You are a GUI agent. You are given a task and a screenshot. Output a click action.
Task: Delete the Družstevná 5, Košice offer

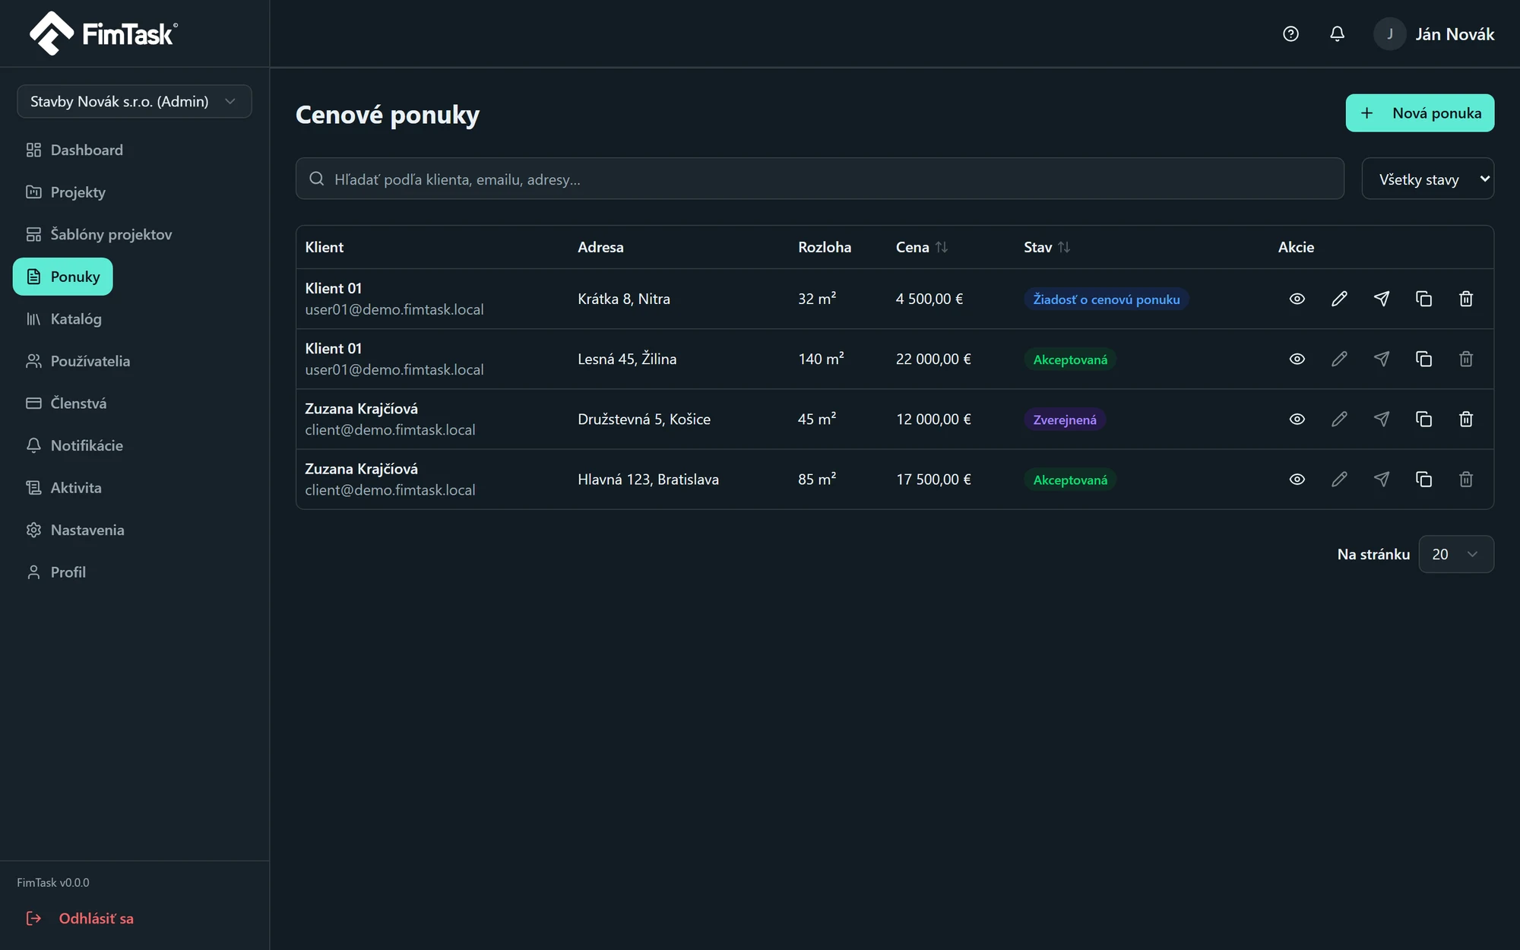click(x=1466, y=419)
